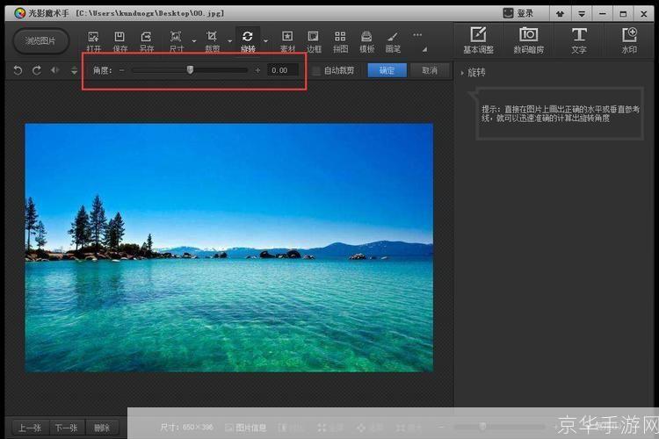Click the 模板 (Template) toolbar icon
The image size is (659, 439).
pos(366,40)
